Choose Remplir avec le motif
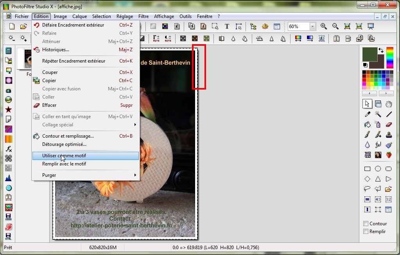The width and height of the screenshot is (400, 255). pos(86,164)
